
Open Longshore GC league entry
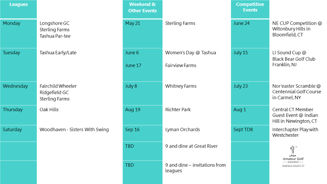[x=54, y=23]
